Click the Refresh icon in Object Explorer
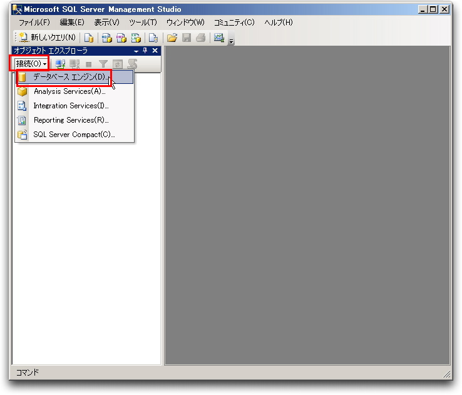The height and width of the screenshot is (395, 462). [x=118, y=64]
